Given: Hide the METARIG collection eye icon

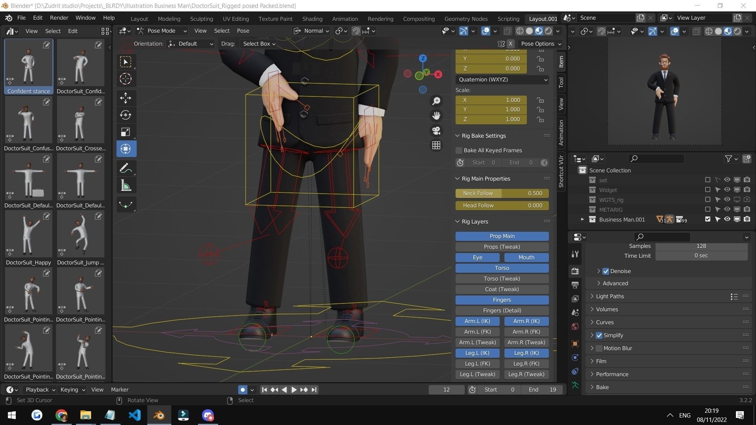Looking at the screenshot, I should (727, 209).
